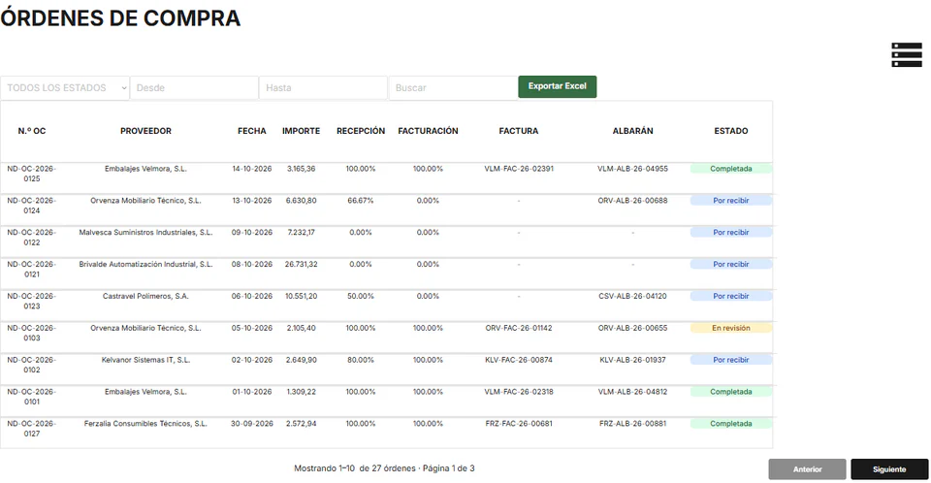Click amount 10.551,20
The height and width of the screenshot is (483, 931).
[301, 297]
